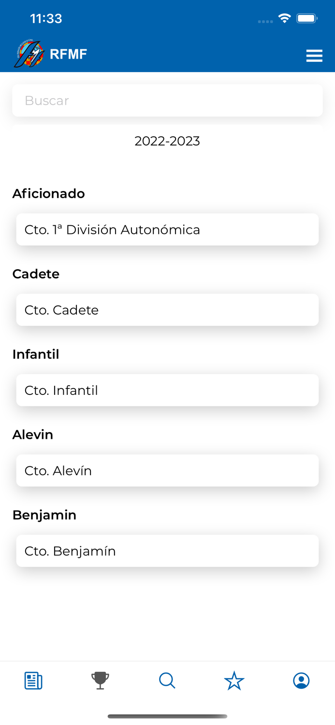The width and height of the screenshot is (335, 725).
Task: Select the Cto. Cadete competition
Action: 167,310
